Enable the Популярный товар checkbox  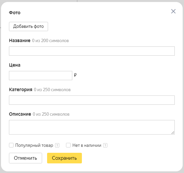11,145
